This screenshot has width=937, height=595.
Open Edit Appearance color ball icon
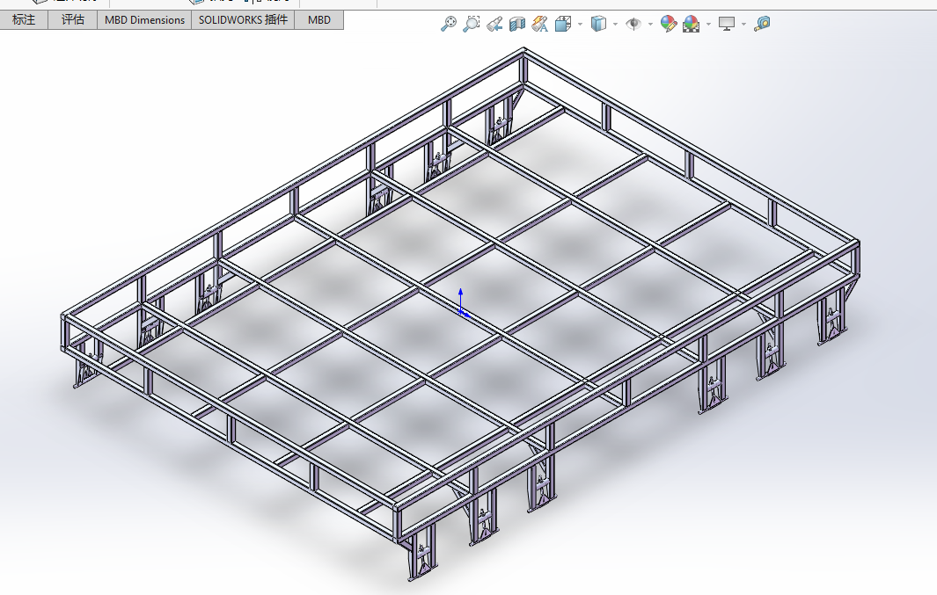[669, 25]
